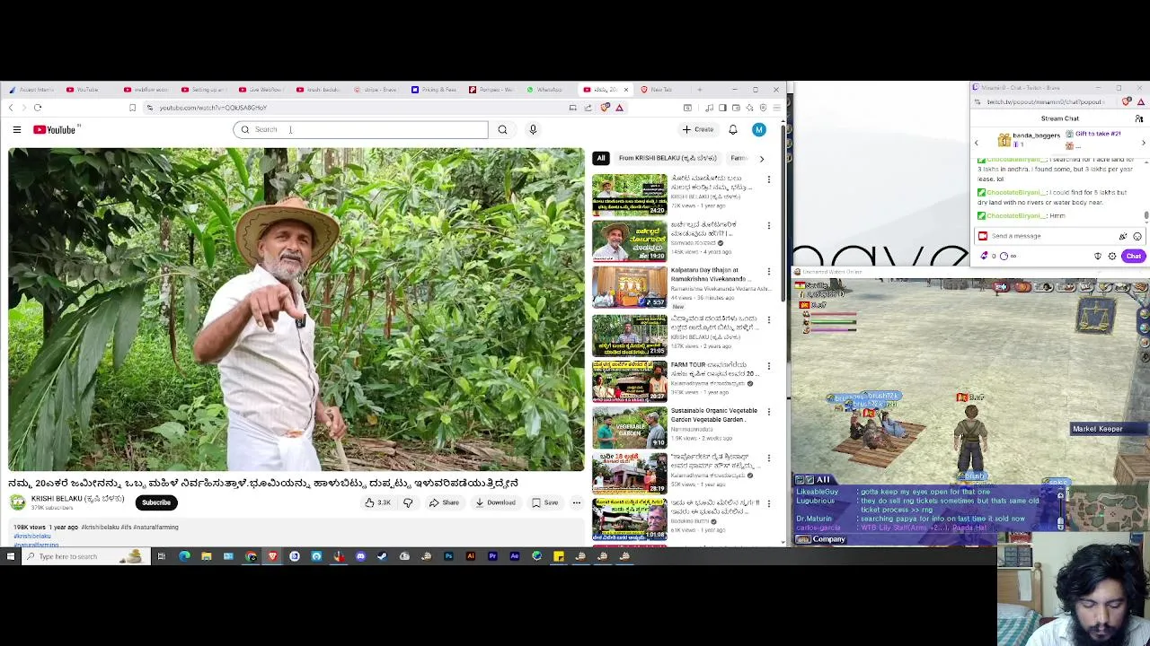
Task: Download the video
Action: 495,502
